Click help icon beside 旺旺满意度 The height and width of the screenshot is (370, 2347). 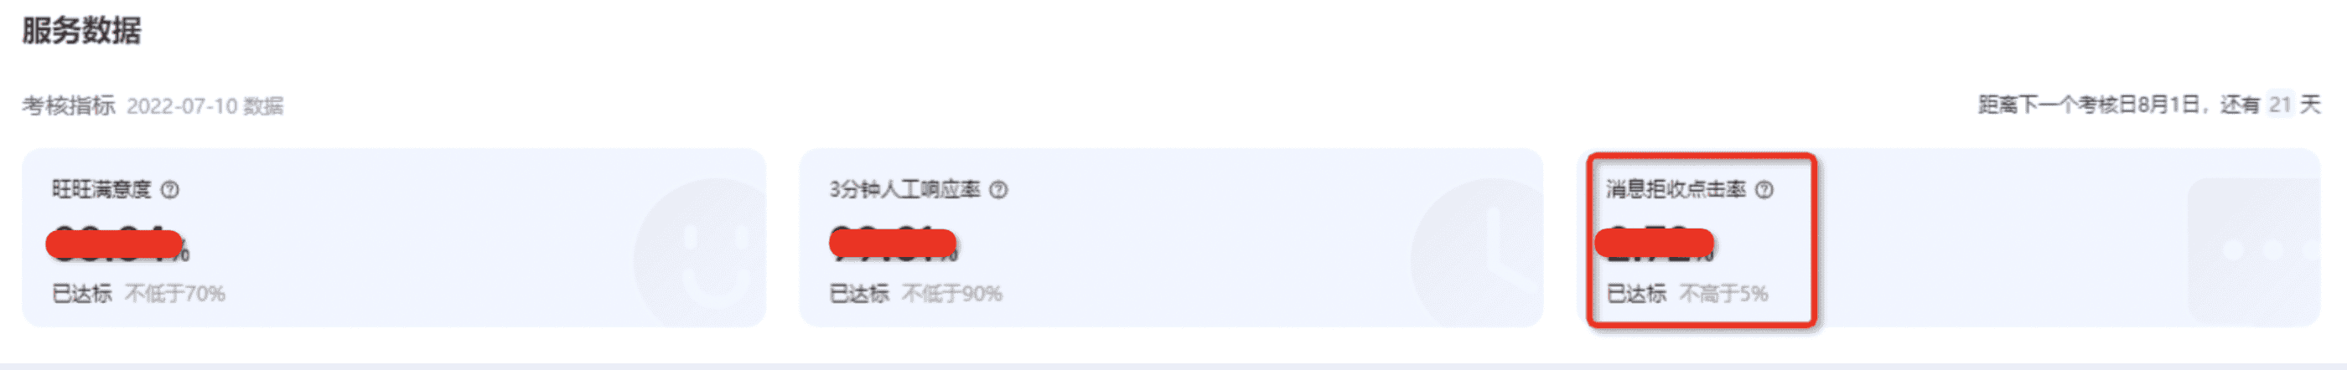coord(170,190)
